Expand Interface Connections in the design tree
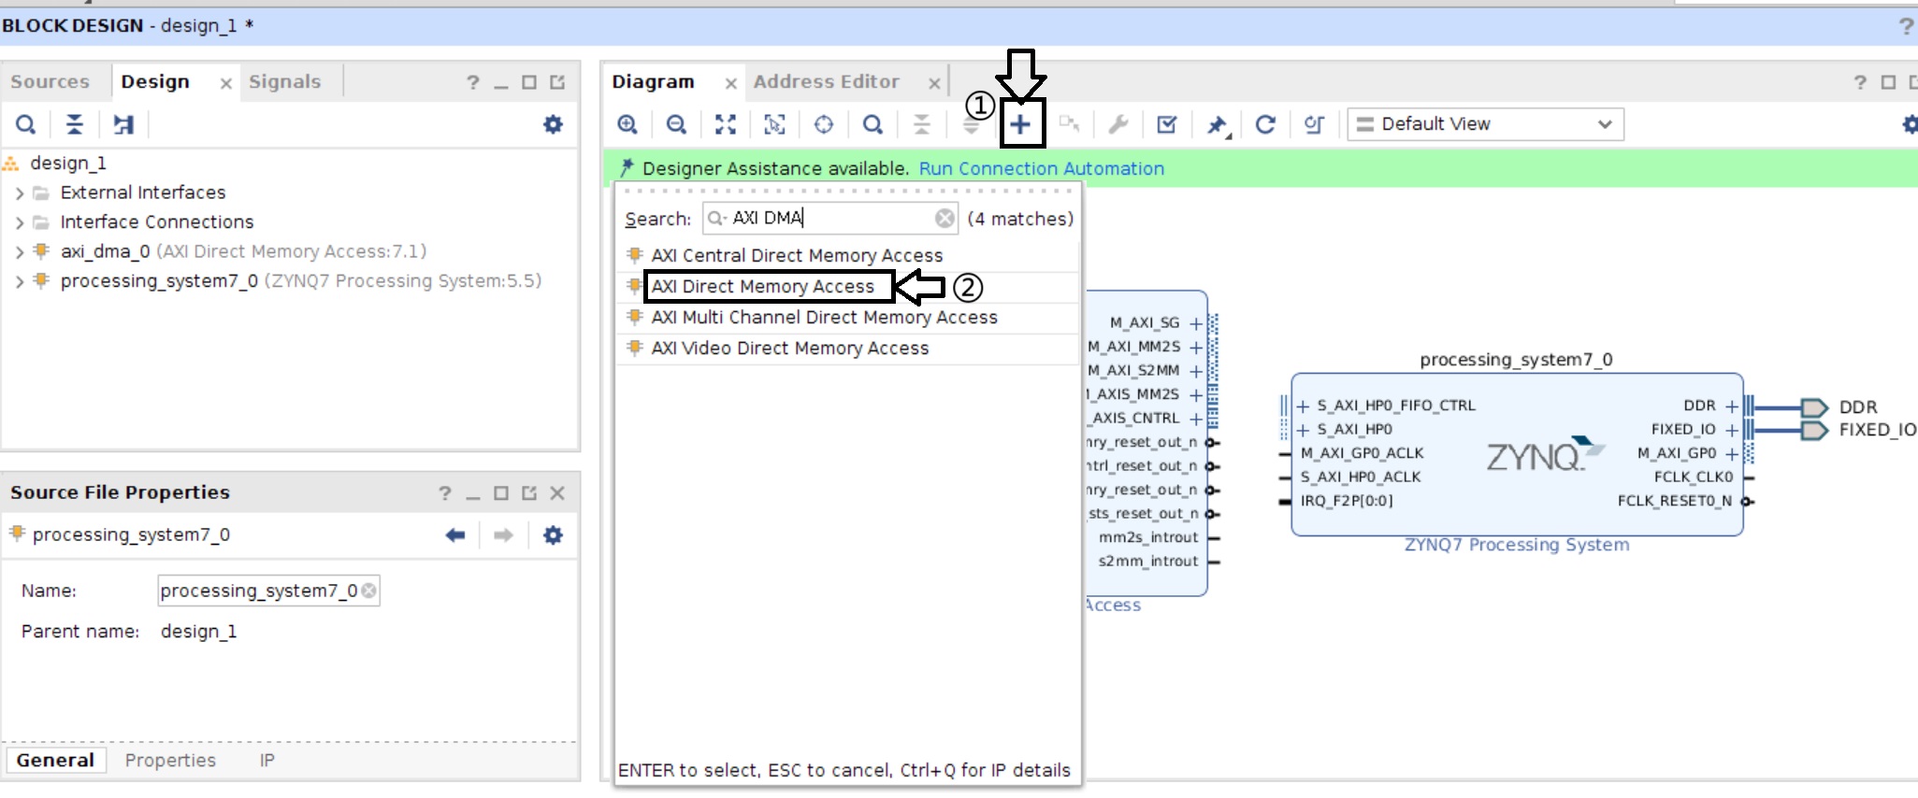This screenshot has height=798, width=1918. (x=20, y=223)
